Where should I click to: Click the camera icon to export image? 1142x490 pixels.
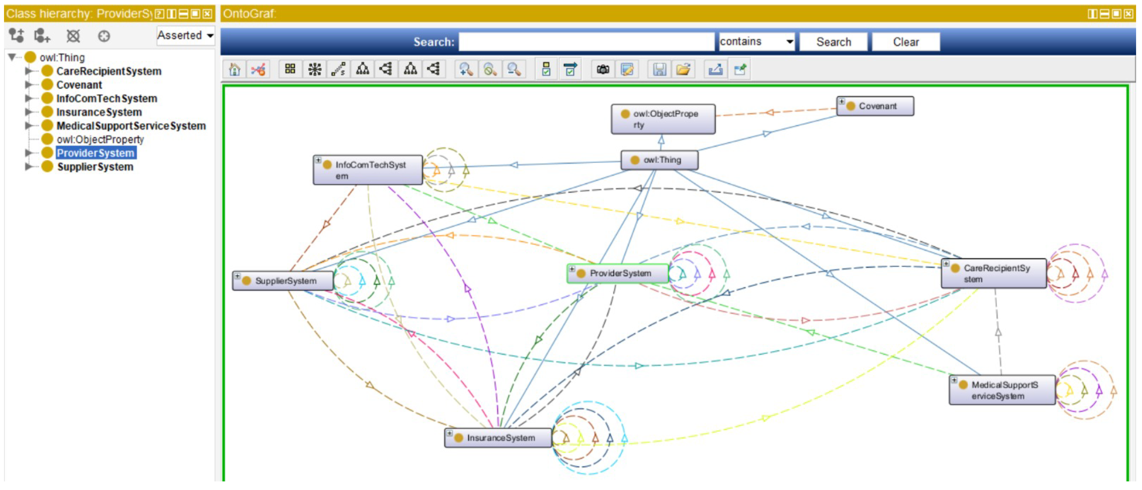point(603,70)
